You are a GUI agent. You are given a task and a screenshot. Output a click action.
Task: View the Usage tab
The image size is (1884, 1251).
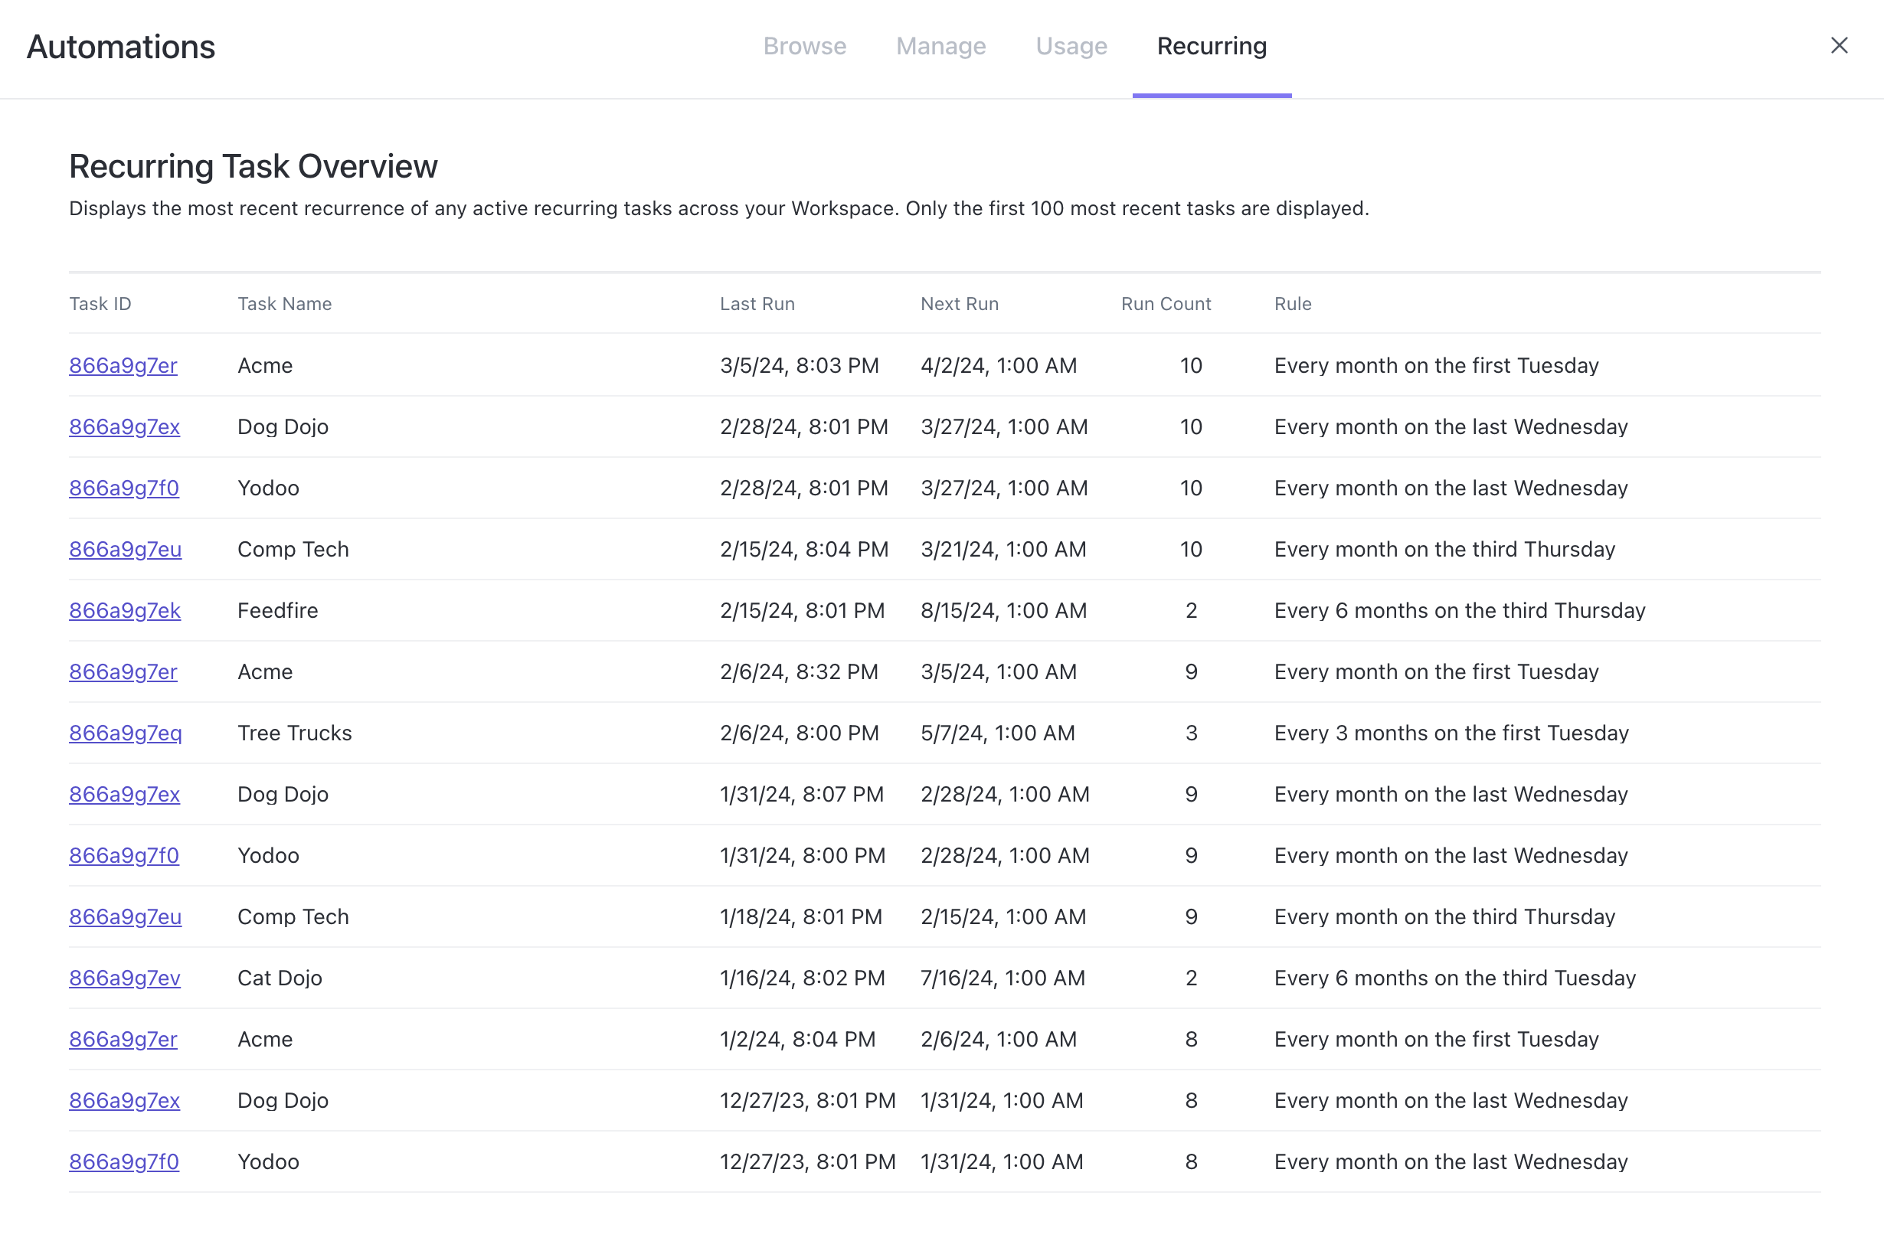(1071, 45)
